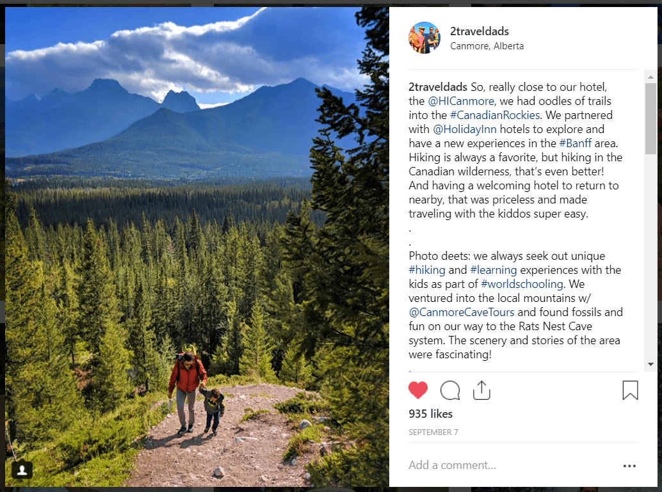Browse the #Banff hashtag
Screen dimensions: 662x492
[x=576, y=143]
